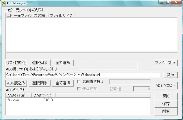Click 全て選択 beside ADS読込み
Viewport: 183px width, 120px height.
[x=63, y=83]
